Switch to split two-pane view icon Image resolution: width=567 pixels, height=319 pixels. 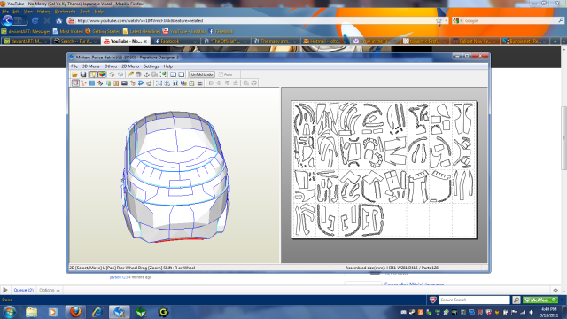coord(174,74)
